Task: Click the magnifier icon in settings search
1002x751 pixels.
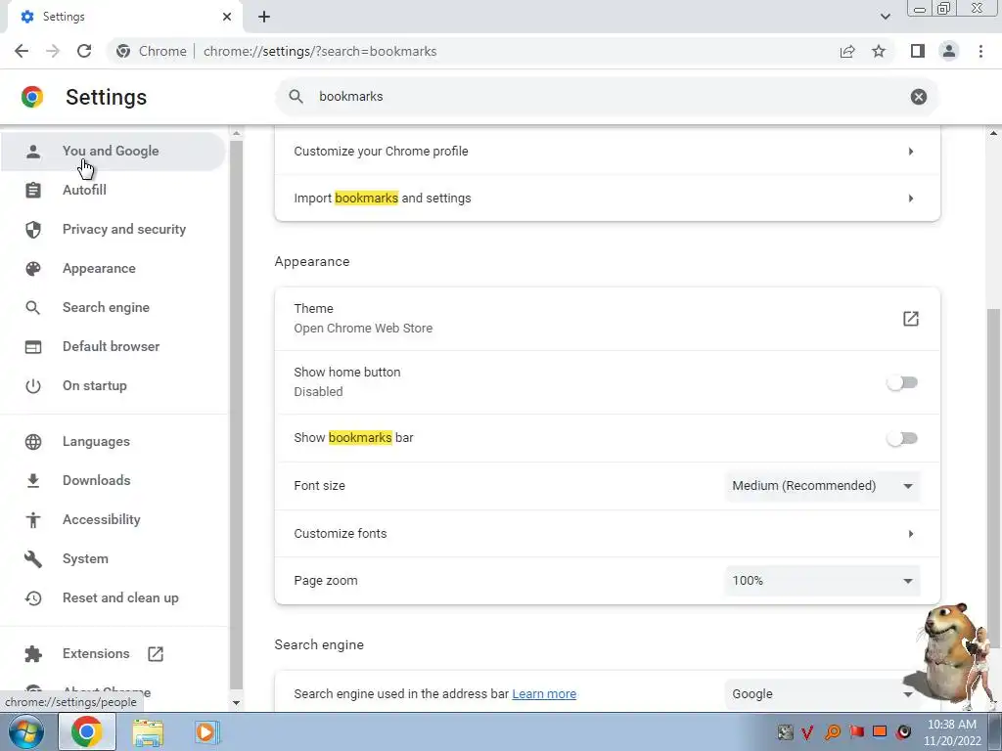Action: [x=296, y=97]
